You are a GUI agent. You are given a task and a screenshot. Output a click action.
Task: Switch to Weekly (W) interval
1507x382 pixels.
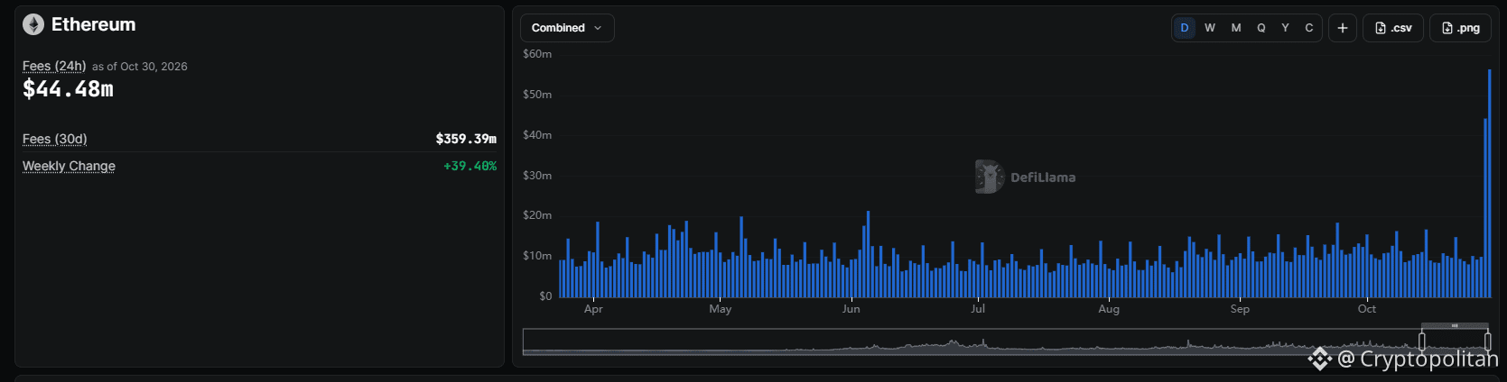pos(1210,28)
